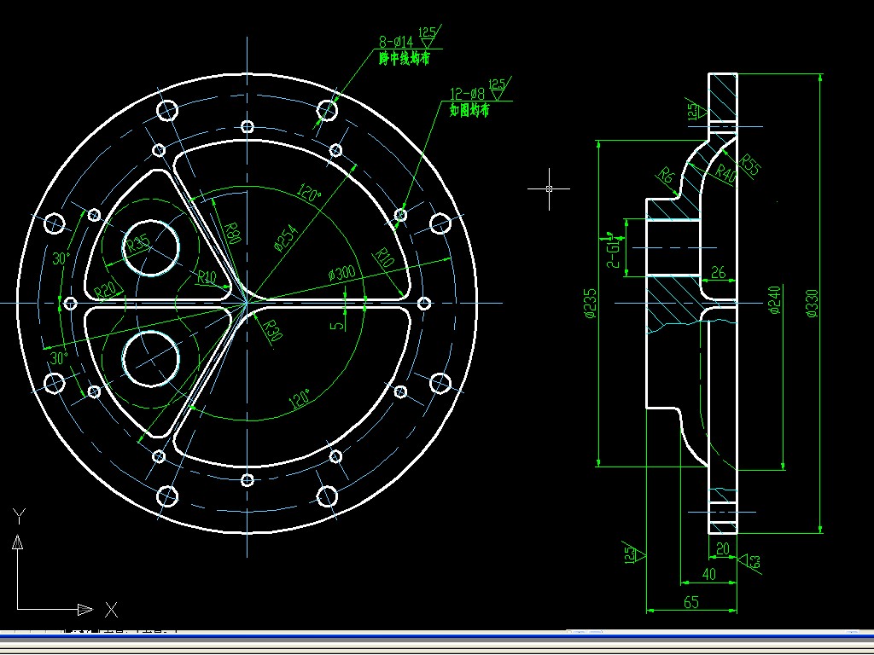Select the R55 radius dimension text
This screenshot has width=874, height=655.
tap(750, 165)
